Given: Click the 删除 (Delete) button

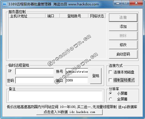Looking at the screenshot, I should [x=123, y=36].
